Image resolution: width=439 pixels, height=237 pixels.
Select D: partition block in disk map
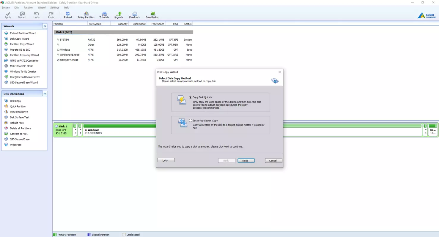(433, 130)
